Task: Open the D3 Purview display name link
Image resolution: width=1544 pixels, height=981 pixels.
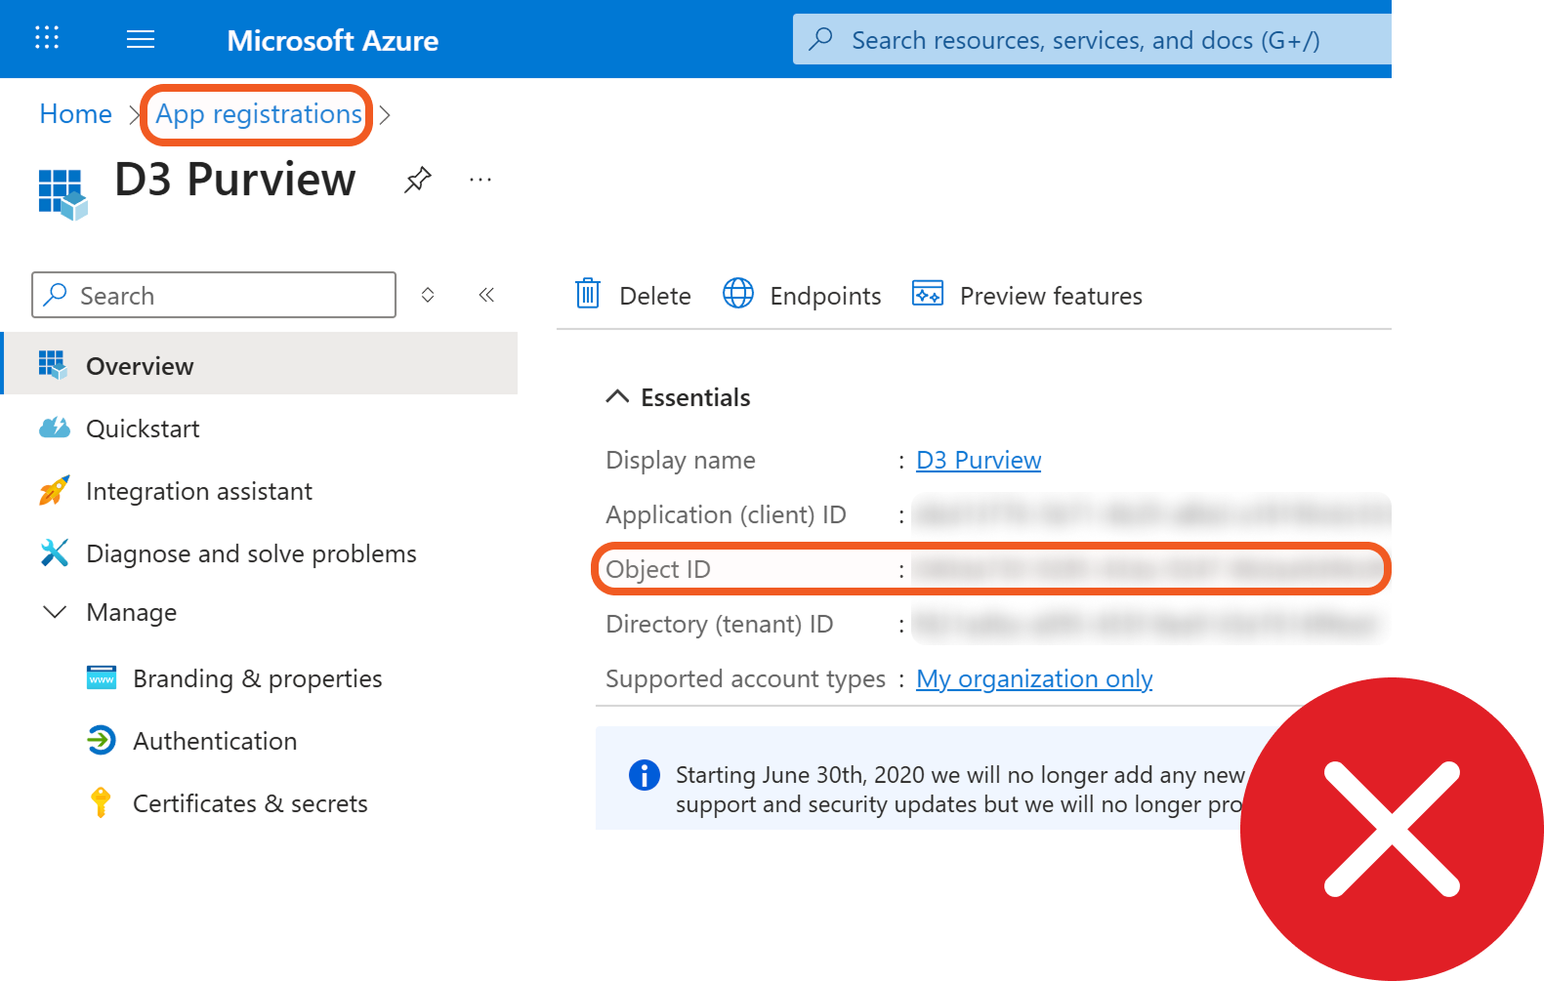Action: click(x=979, y=460)
